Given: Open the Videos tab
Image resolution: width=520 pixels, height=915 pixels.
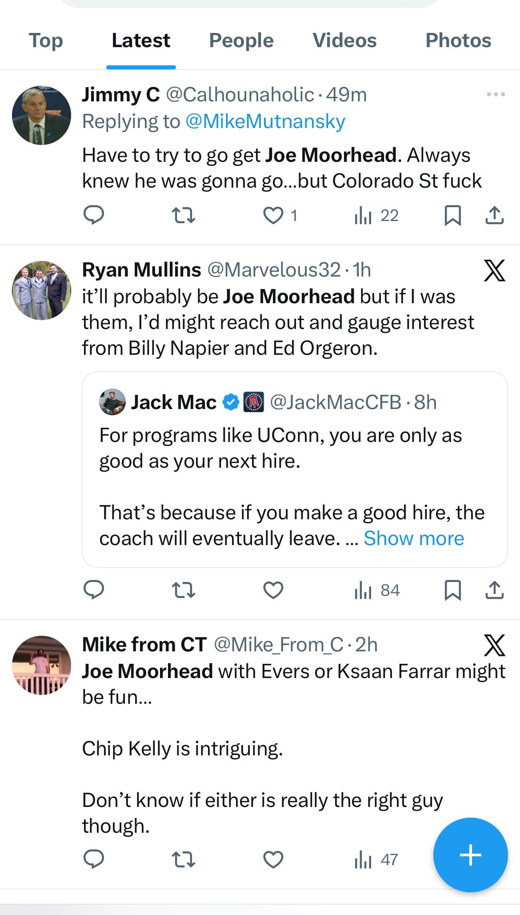Looking at the screenshot, I should pyautogui.click(x=344, y=40).
